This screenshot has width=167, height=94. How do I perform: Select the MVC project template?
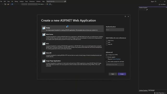(73, 46)
